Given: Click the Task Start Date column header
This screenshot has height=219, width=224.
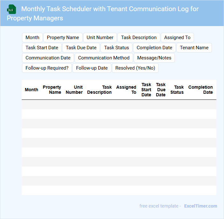Looking at the screenshot, I should 146,90.
